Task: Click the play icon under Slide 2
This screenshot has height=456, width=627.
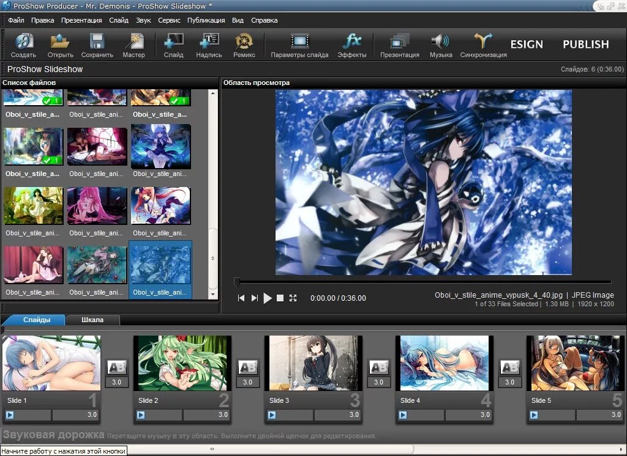Action: 141,415
